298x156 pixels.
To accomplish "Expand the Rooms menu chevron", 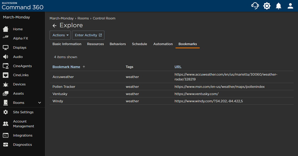I will (40, 103).
